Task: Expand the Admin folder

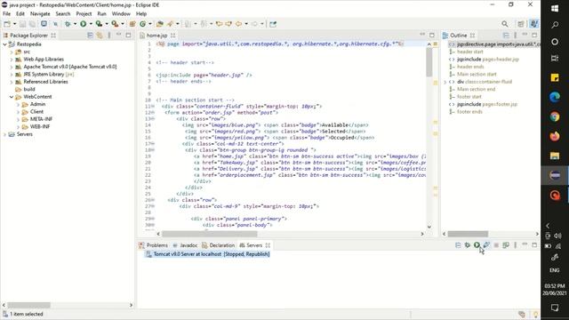Action: coord(18,105)
